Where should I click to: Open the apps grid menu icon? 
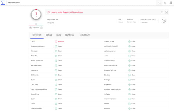click(171, 3)
